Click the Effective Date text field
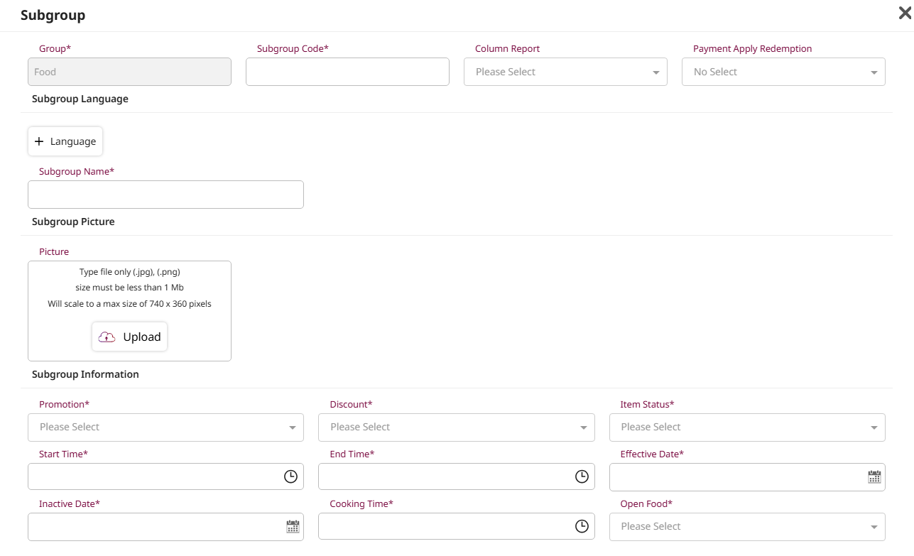 [x=735, y=476]
